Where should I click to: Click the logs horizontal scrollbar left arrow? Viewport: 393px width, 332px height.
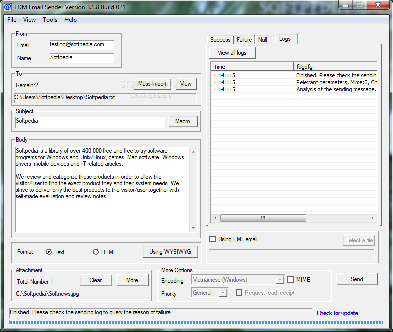pyautogui.click(x=215, y=218)
